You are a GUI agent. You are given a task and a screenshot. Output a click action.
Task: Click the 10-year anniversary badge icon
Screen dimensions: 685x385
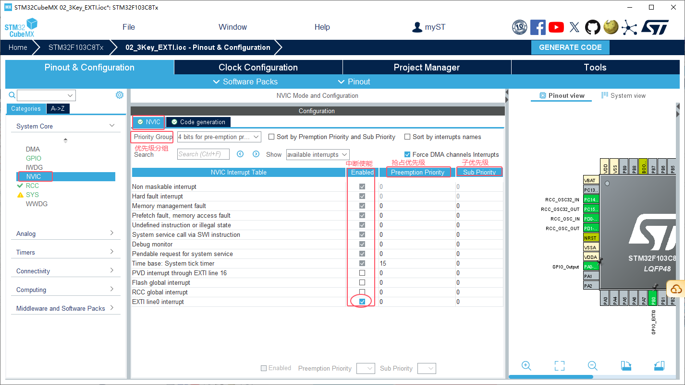click(520, 27)
